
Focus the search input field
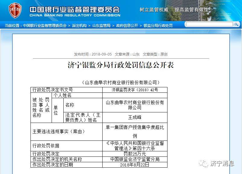[209, 24]
